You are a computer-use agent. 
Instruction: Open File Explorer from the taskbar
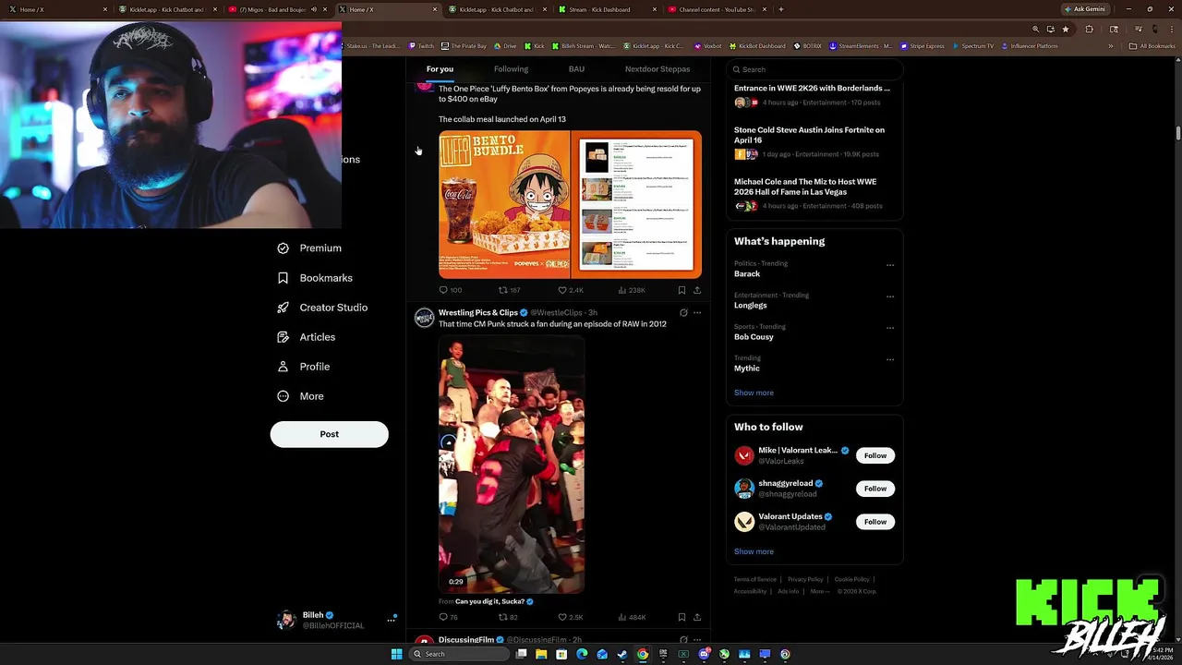tap(541, 654)
